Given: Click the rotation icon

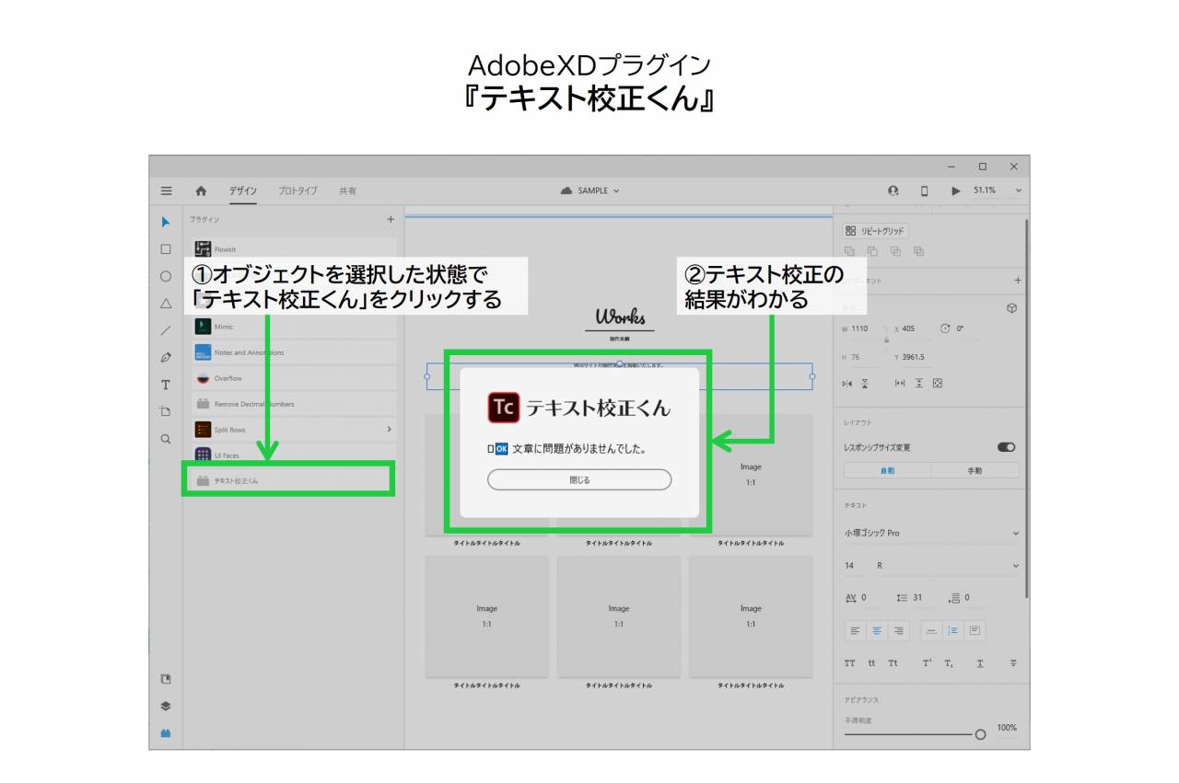Looking at the screenshot, I should click(945, 328).
